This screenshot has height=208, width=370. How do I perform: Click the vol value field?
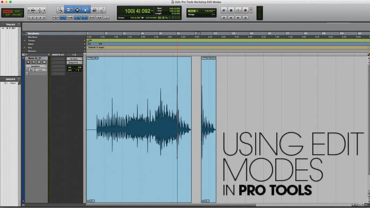75,67
